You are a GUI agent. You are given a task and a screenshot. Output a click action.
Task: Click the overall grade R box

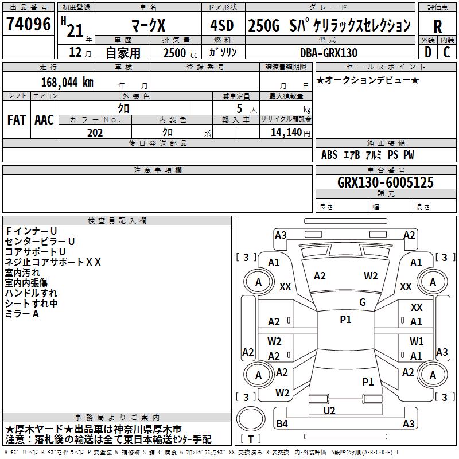point(437,26)
